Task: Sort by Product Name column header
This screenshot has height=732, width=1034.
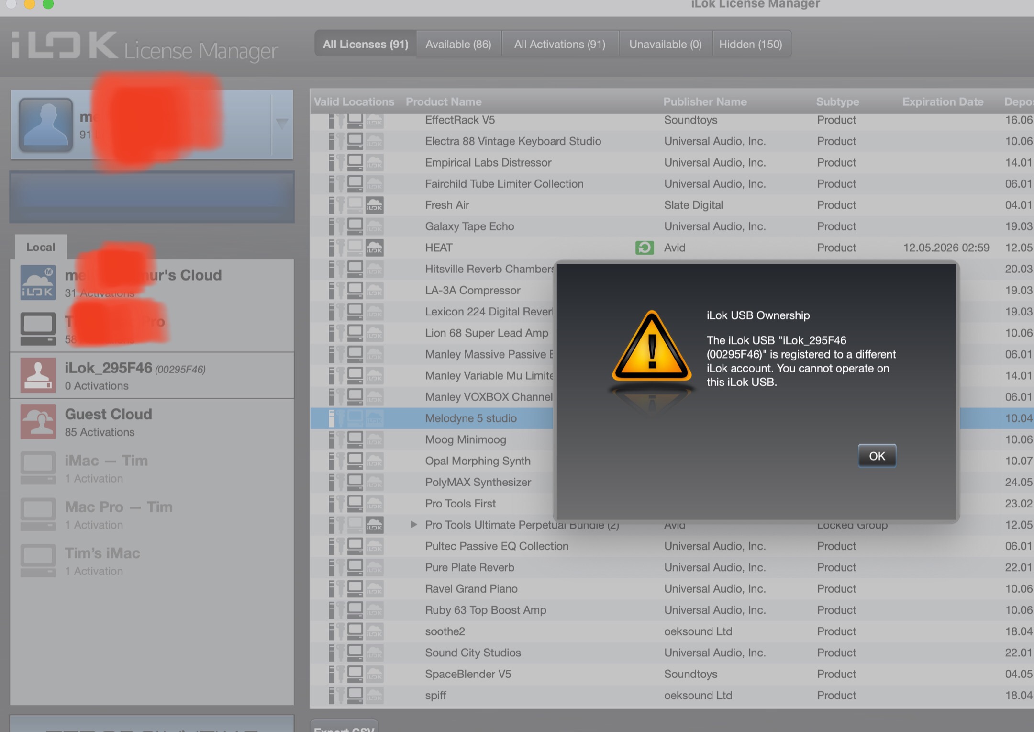Action: (x=444, y=101)
